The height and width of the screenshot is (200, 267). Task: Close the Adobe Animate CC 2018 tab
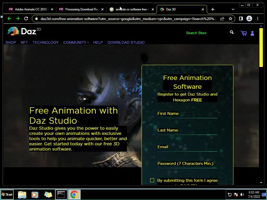coord(52,9)
